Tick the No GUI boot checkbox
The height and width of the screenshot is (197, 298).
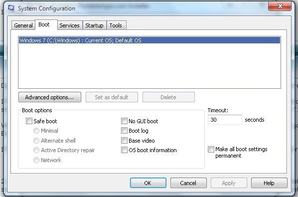[124, 121]
